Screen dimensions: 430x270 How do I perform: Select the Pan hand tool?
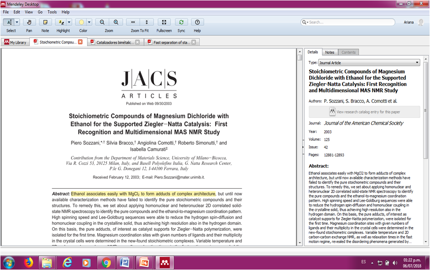(x=29, y=22)
